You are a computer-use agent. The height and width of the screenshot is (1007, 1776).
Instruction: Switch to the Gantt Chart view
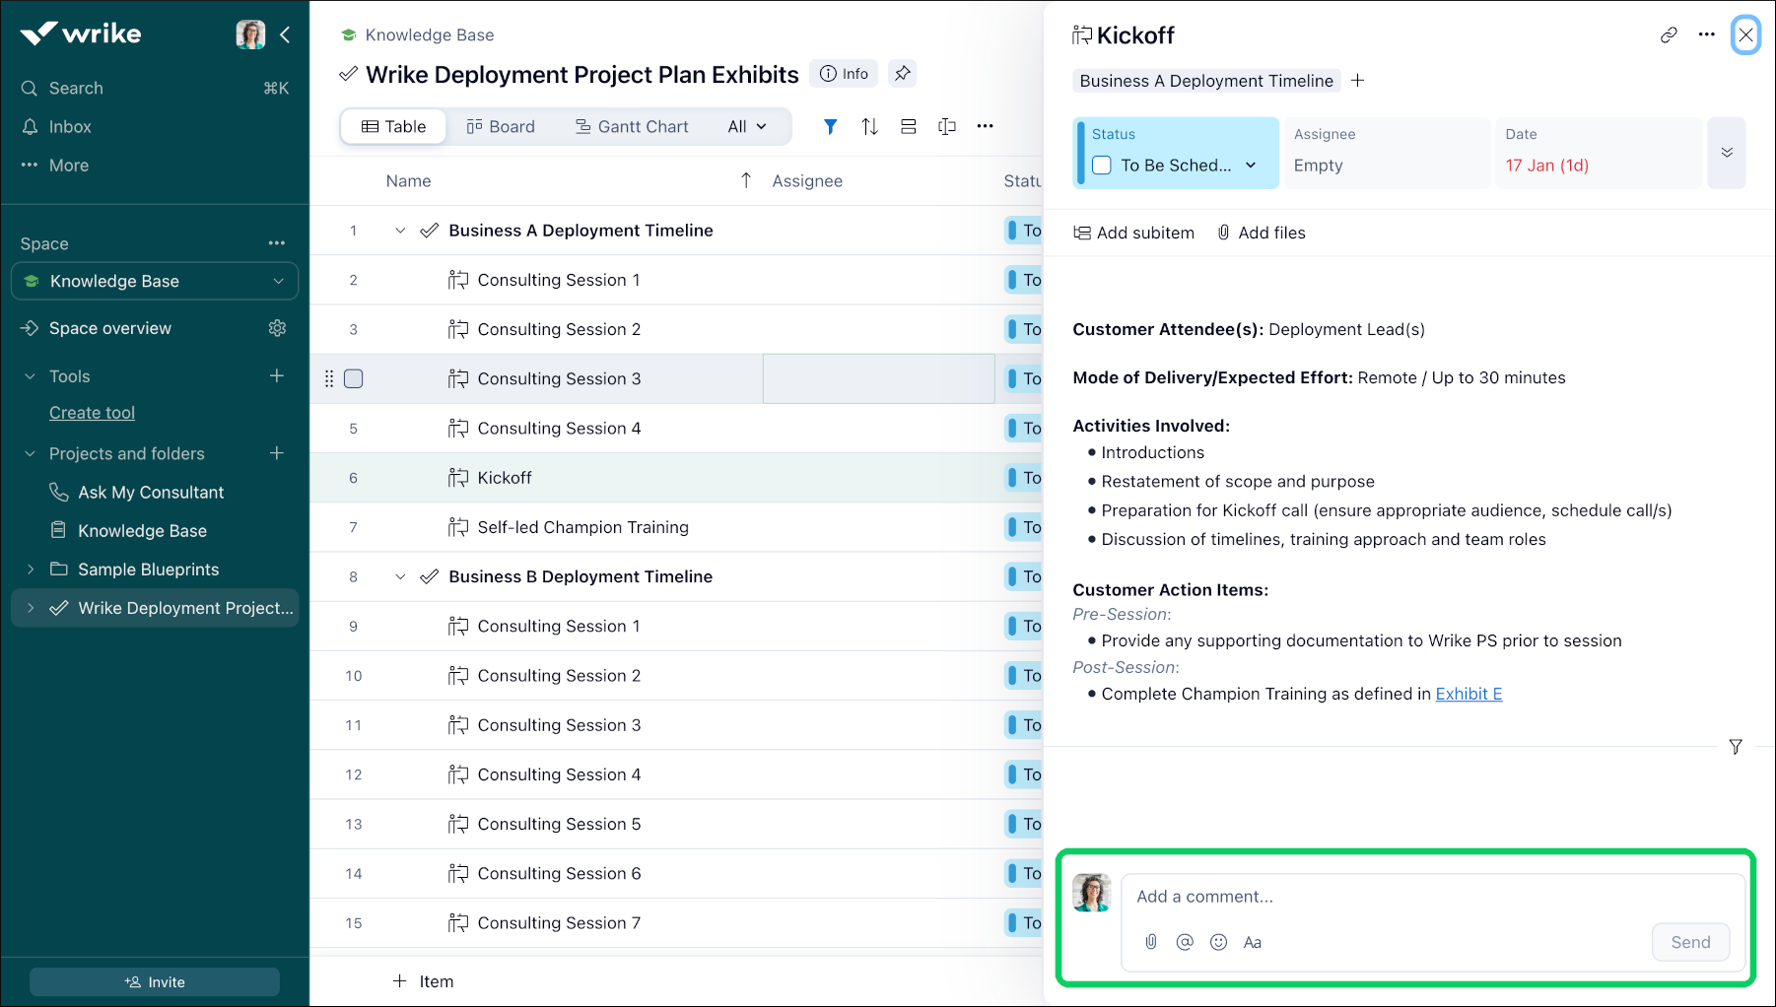pos(631,126)
